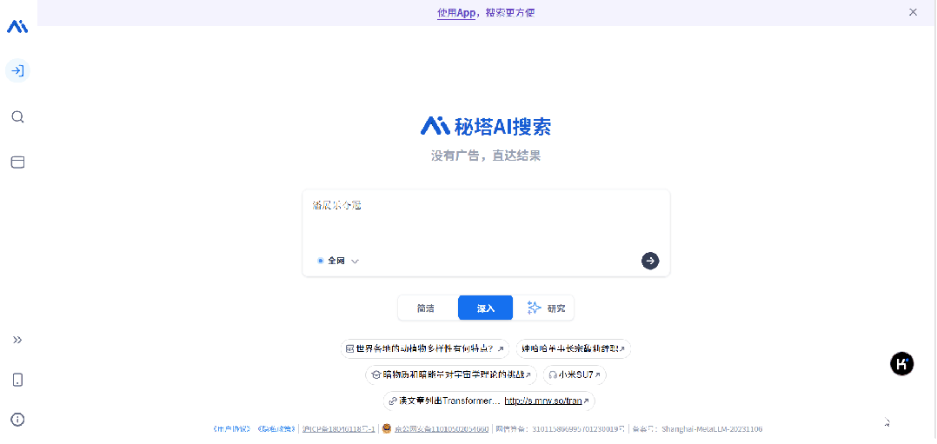
Task: Open the bookshelf window icon in sidebar
Action: coord(18,162)
